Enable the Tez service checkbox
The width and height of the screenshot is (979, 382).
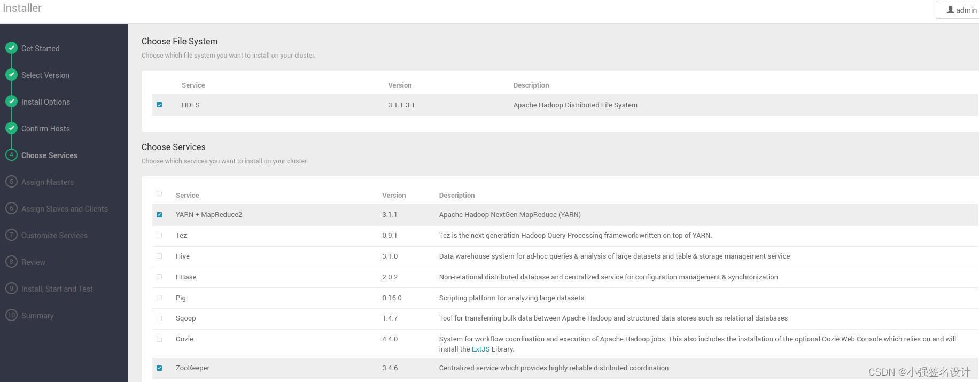tap(159, 236)
